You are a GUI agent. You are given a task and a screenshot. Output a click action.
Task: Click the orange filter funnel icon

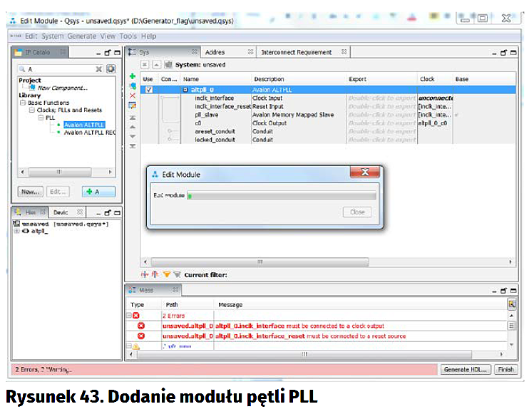coord(166,274)
